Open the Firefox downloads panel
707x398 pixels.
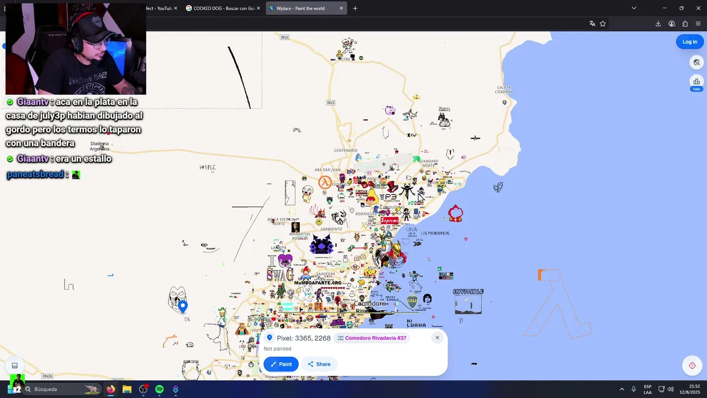pyautogui.click(x=658, y=24)
